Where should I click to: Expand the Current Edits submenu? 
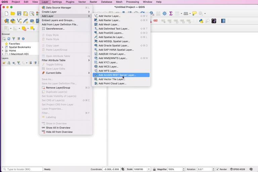pyautogui.click(x=66, y=73)
